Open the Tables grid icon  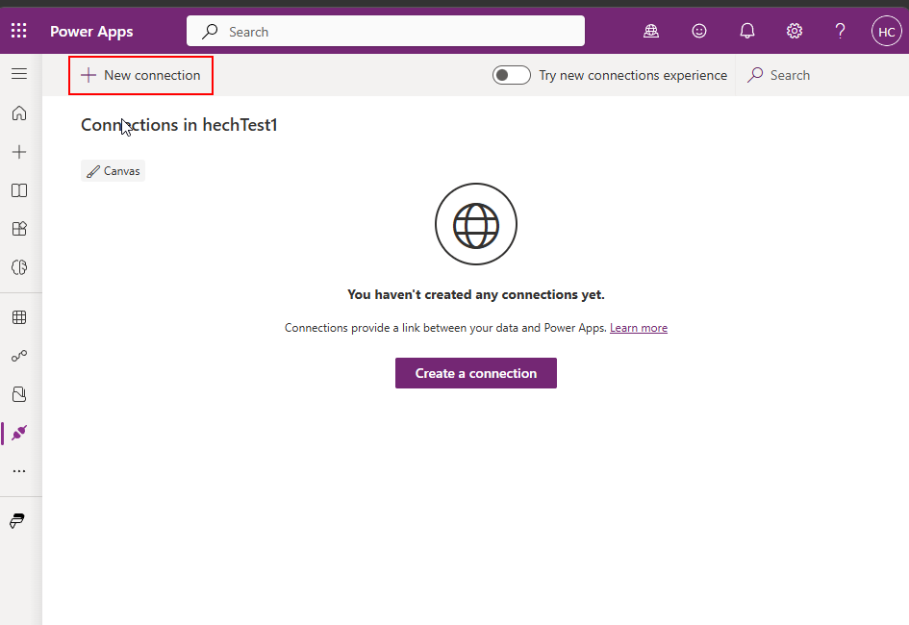coord(19,317)
